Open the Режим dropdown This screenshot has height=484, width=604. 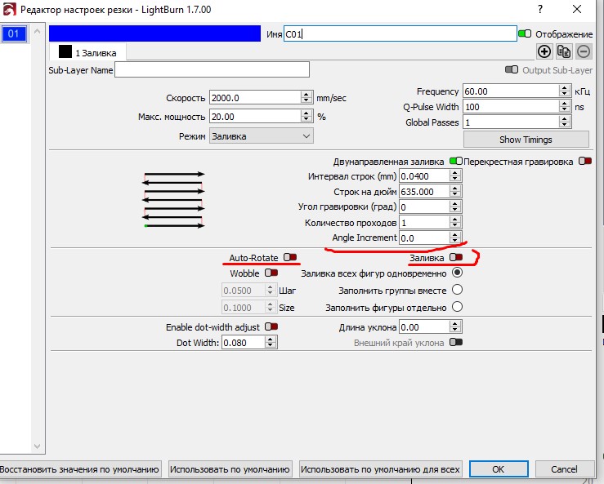coord(262,135)
